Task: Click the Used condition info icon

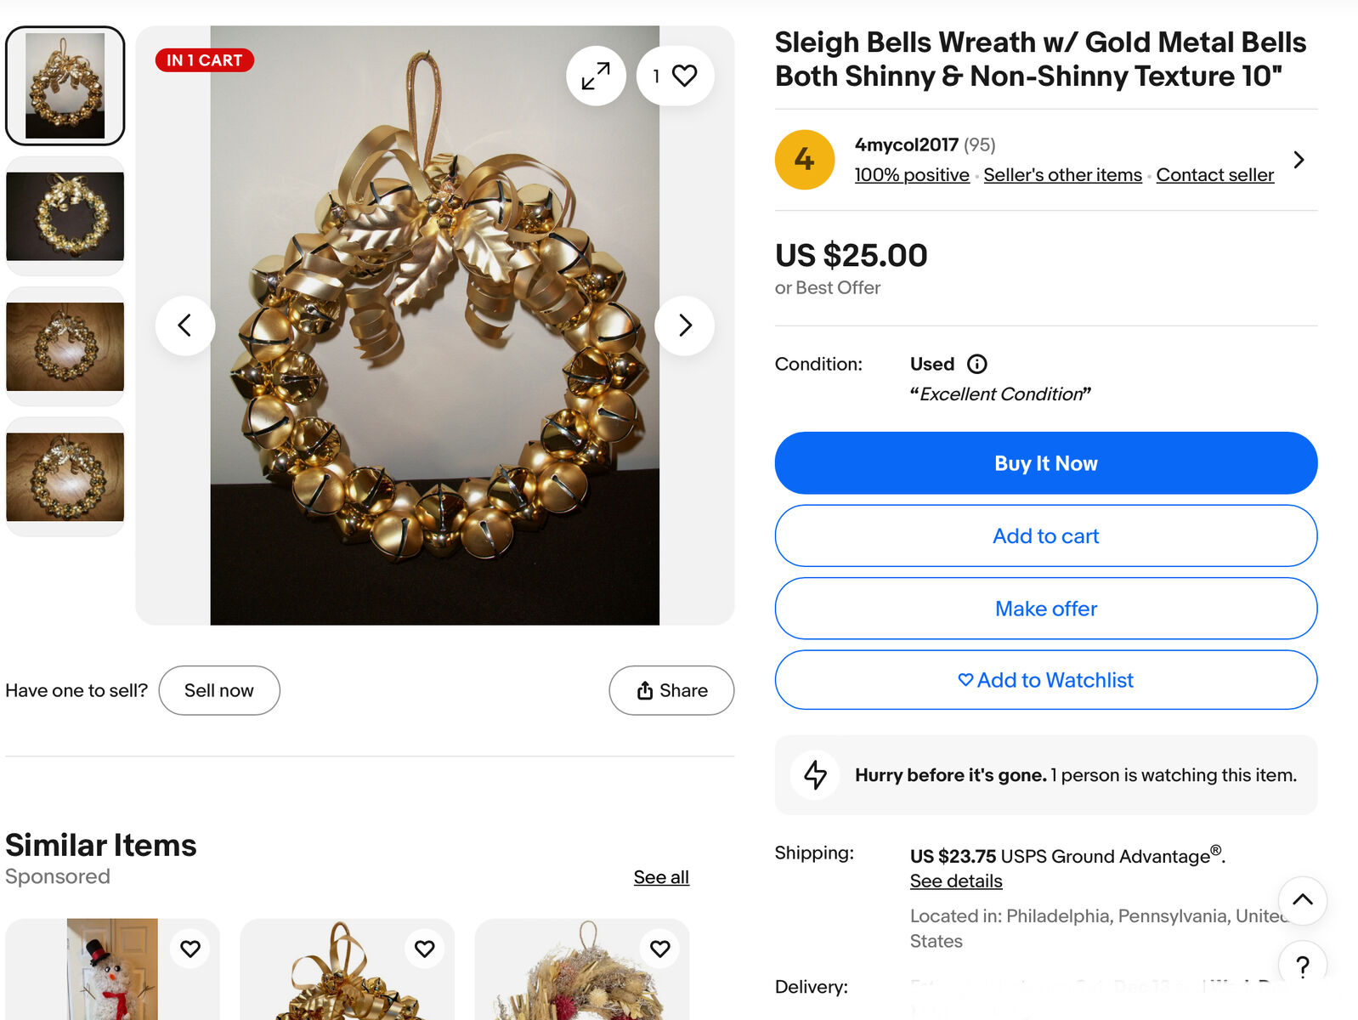Action: [x=977, y=365]
